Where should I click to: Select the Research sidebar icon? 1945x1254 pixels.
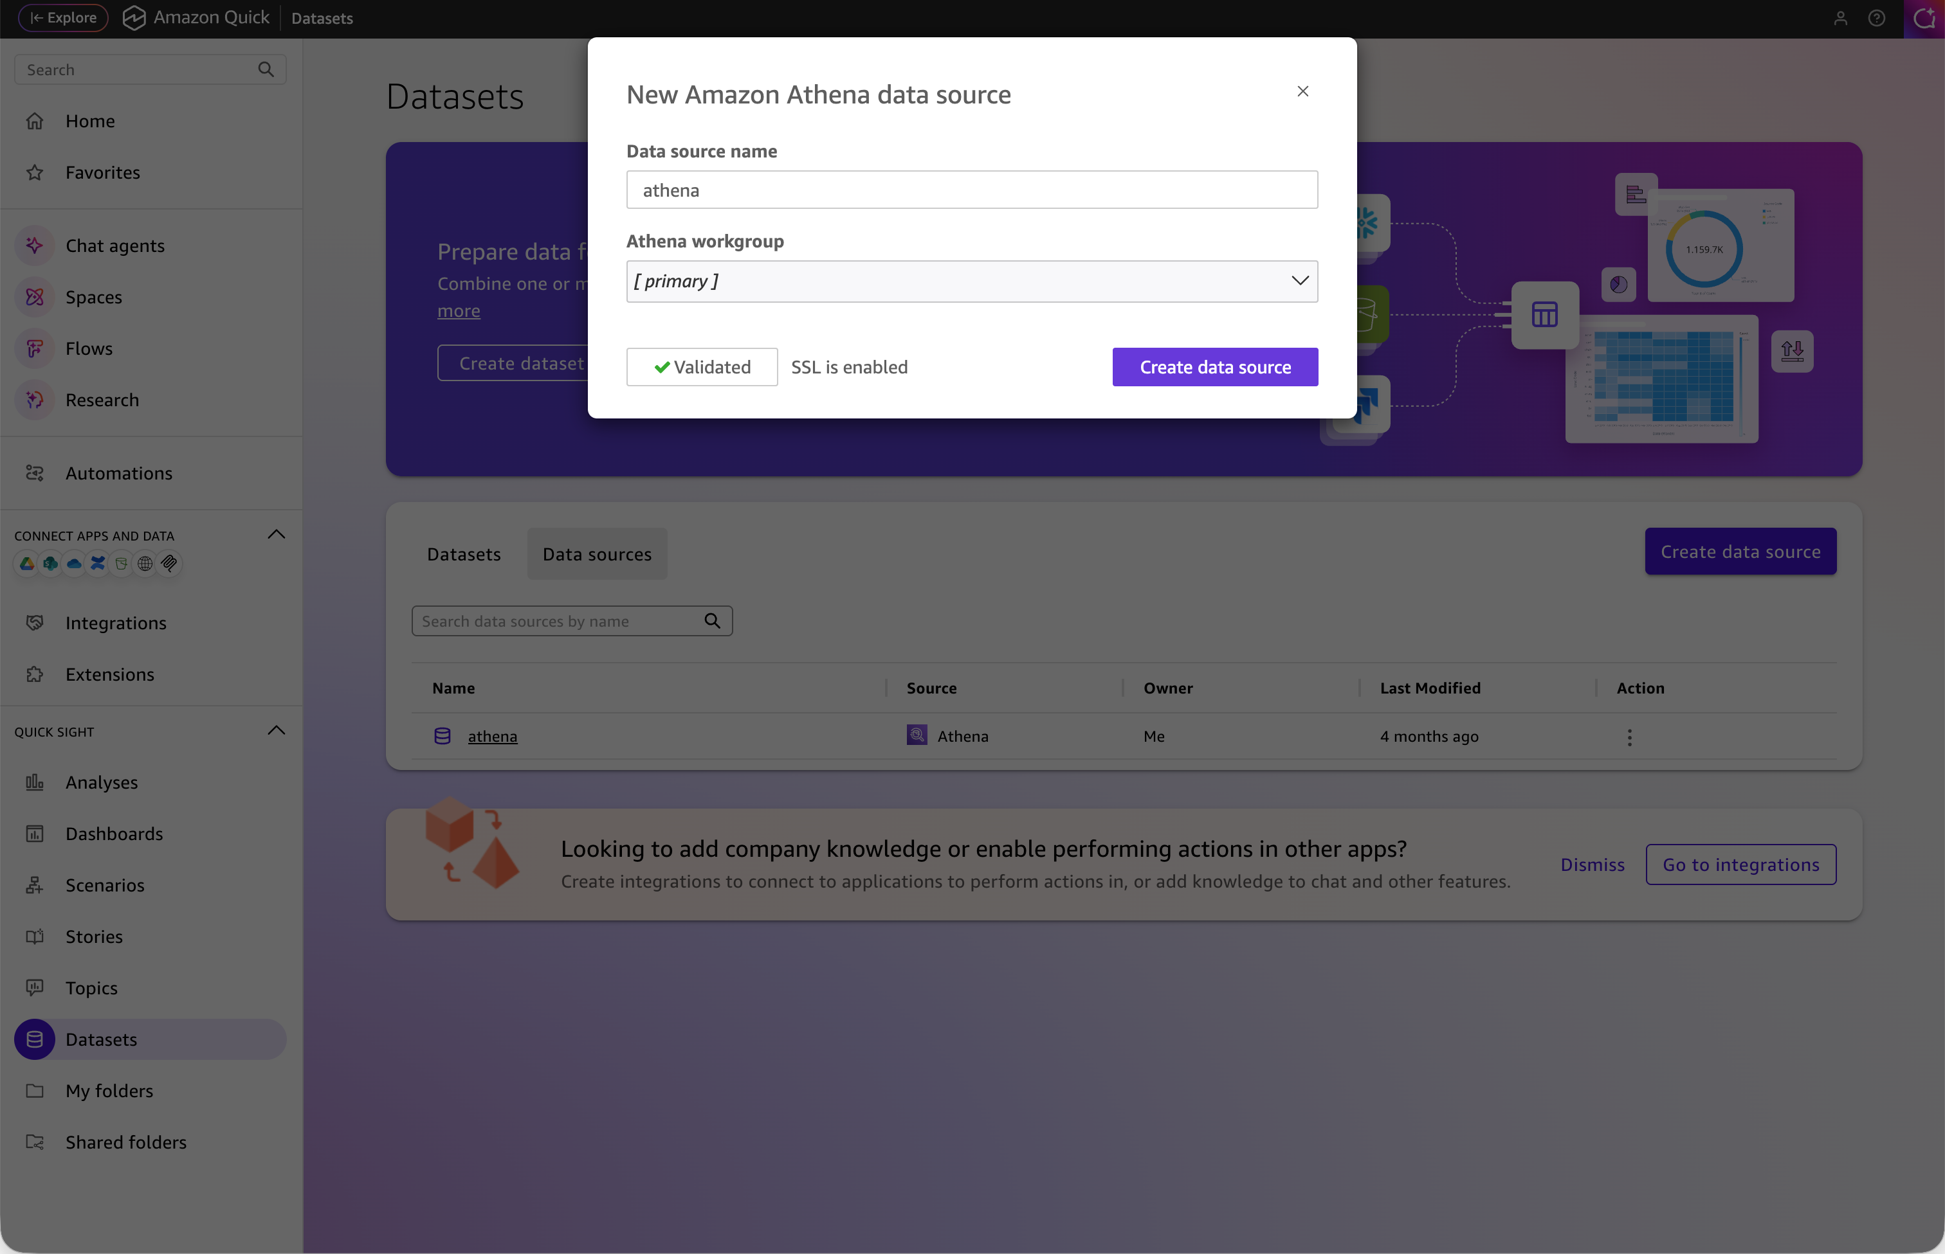pyautogui.click(x=34, y=400)
